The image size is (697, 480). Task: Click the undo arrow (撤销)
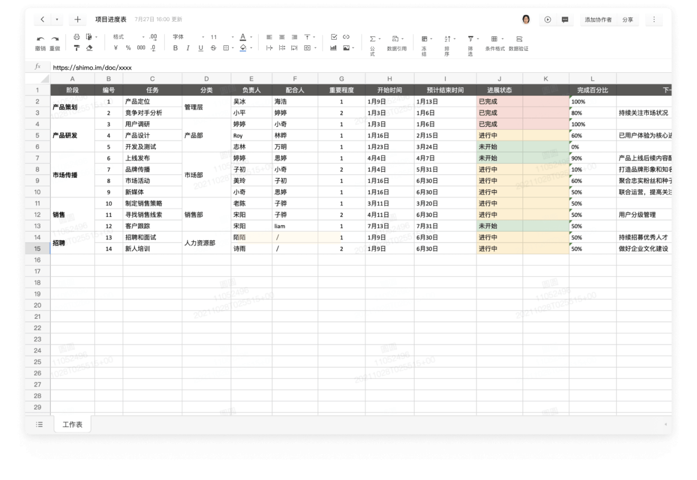point(41,39)
